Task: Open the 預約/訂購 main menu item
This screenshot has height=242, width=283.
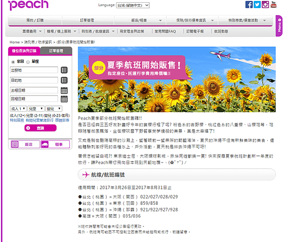Action: coord(35,20)
